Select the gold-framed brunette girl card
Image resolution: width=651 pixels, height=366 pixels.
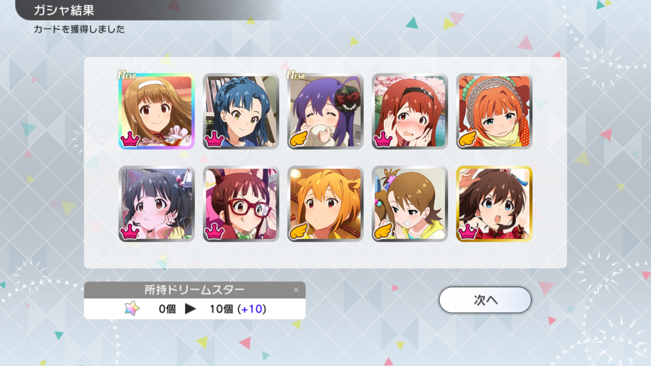tap(494, 204)
